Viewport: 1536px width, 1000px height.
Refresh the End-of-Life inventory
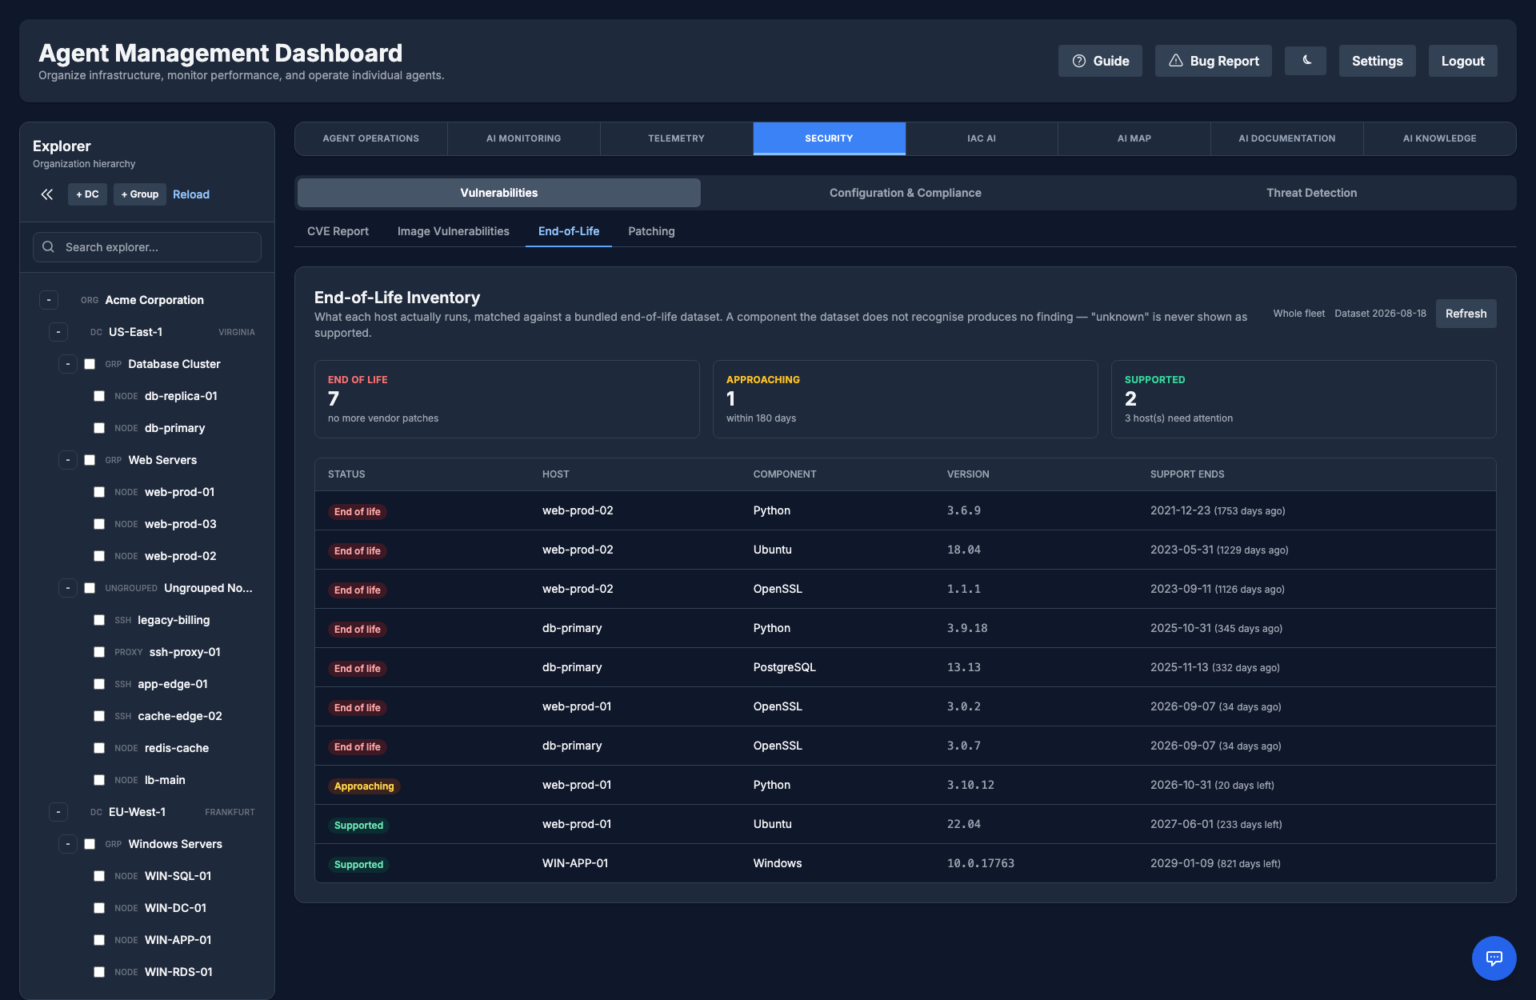click(x=1466, y=314)
